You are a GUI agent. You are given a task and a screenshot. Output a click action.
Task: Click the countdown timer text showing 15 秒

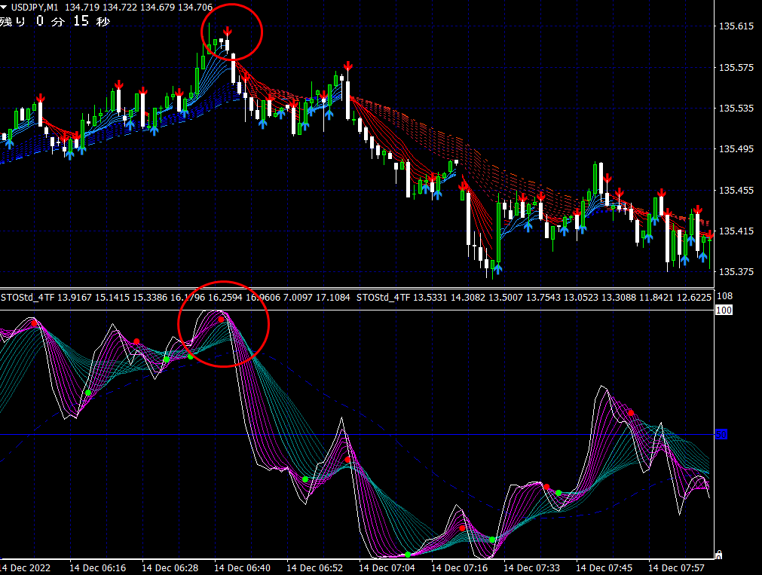[x=91, y=21]
